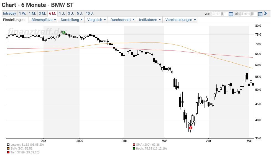Open the 'von' date calendar picker icon

(x=231, y=14)
